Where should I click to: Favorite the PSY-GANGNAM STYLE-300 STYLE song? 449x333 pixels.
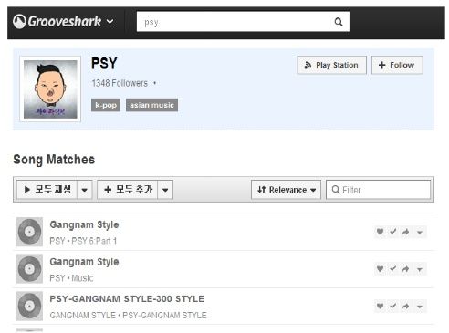click(x=380, y=306)
